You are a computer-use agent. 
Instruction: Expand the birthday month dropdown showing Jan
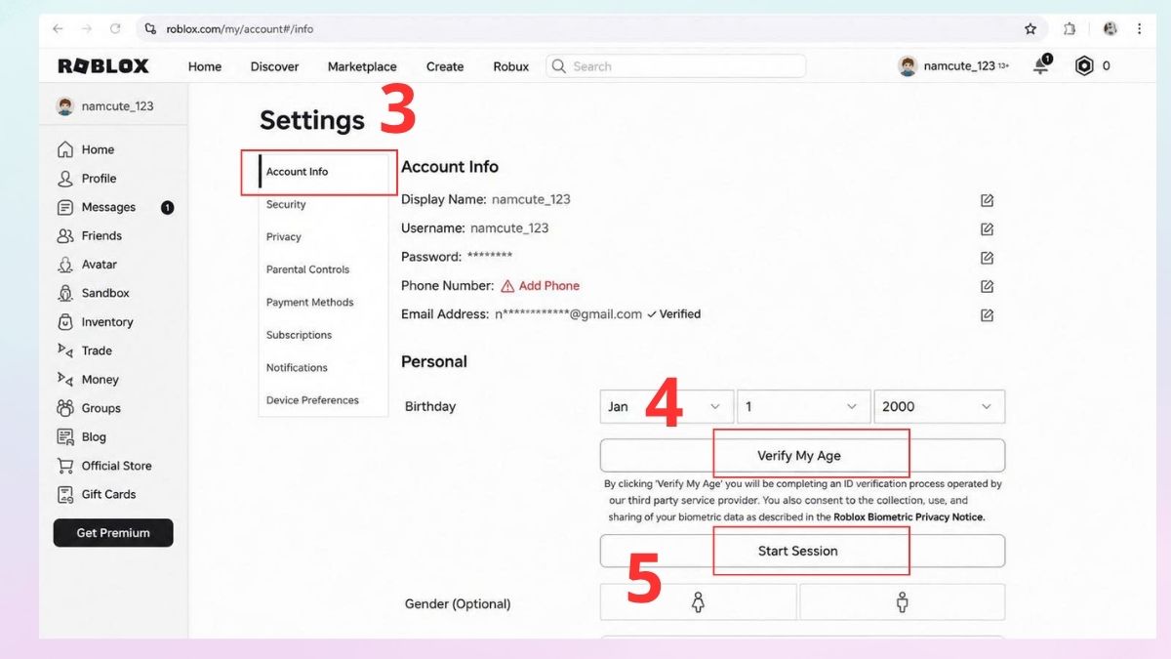click(666, 406)
